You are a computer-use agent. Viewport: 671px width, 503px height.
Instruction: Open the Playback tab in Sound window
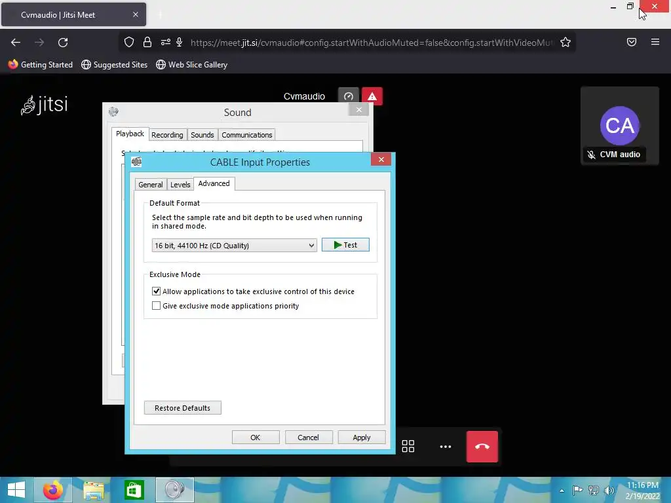[130, 134]
